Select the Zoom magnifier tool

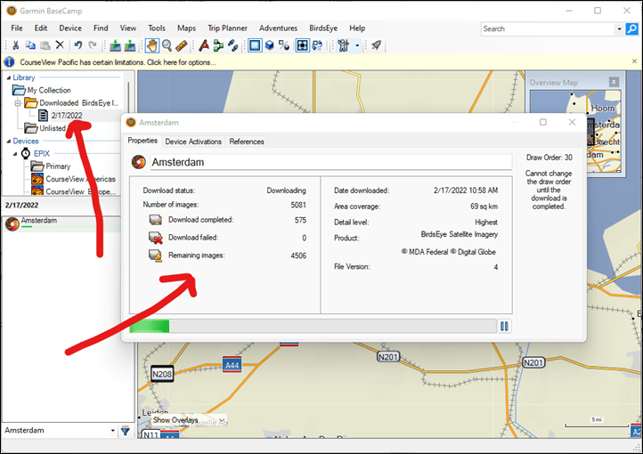click(167, 45)
